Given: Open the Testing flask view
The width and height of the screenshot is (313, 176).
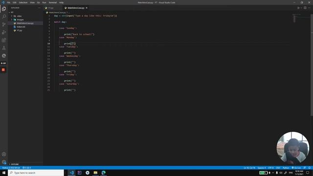Looking at the screenshot, I should click(x=4, y=48).
